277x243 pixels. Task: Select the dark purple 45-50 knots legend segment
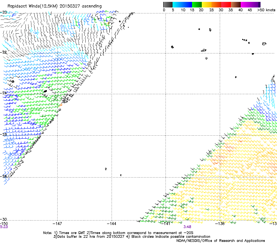pyautogui.click(x=255, y=4)
